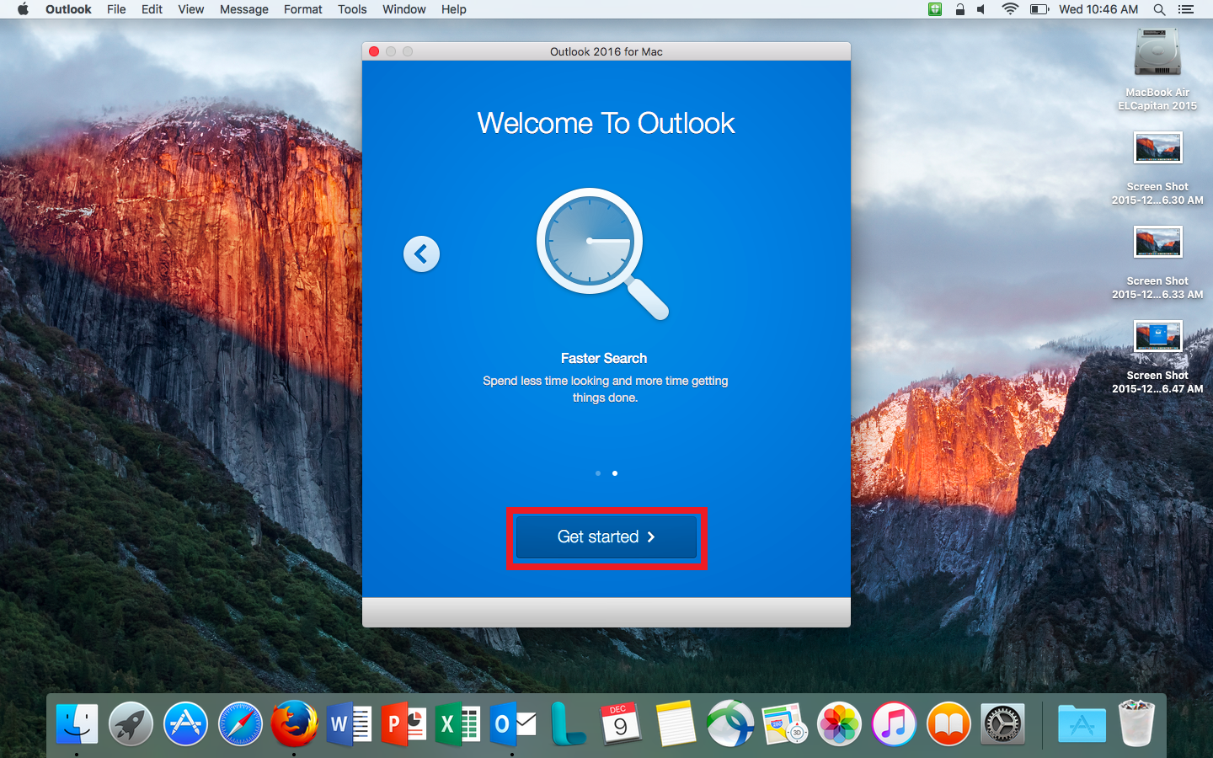Image resolution: width=1213 pixels, height=758 pixels.
Task: Open Microsoft Word from the dock
Action: [x=349, y=723]
